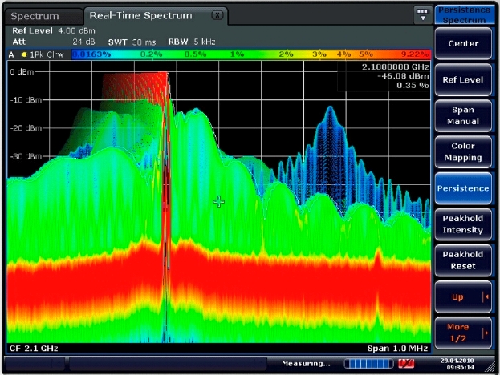This screenshot has height=375, width=500.
Task: Click the crosshair marker in spectrum
Action: click(x=218, y=202)
